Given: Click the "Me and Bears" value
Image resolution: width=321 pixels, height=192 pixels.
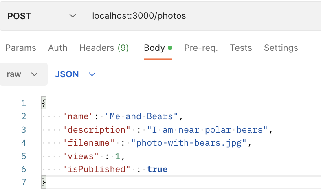Looking at the screenshot, I should click(141, 116).
